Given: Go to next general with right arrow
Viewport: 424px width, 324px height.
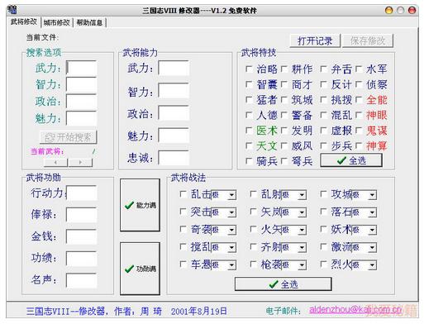Looking at the screenshot, I should [80, 162].
